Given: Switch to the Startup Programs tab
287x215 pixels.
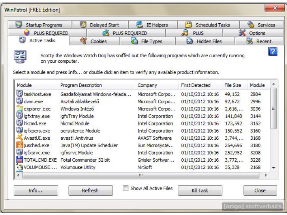Looking at the screenshot, I should pyautogui.click(x=40, y=25).
